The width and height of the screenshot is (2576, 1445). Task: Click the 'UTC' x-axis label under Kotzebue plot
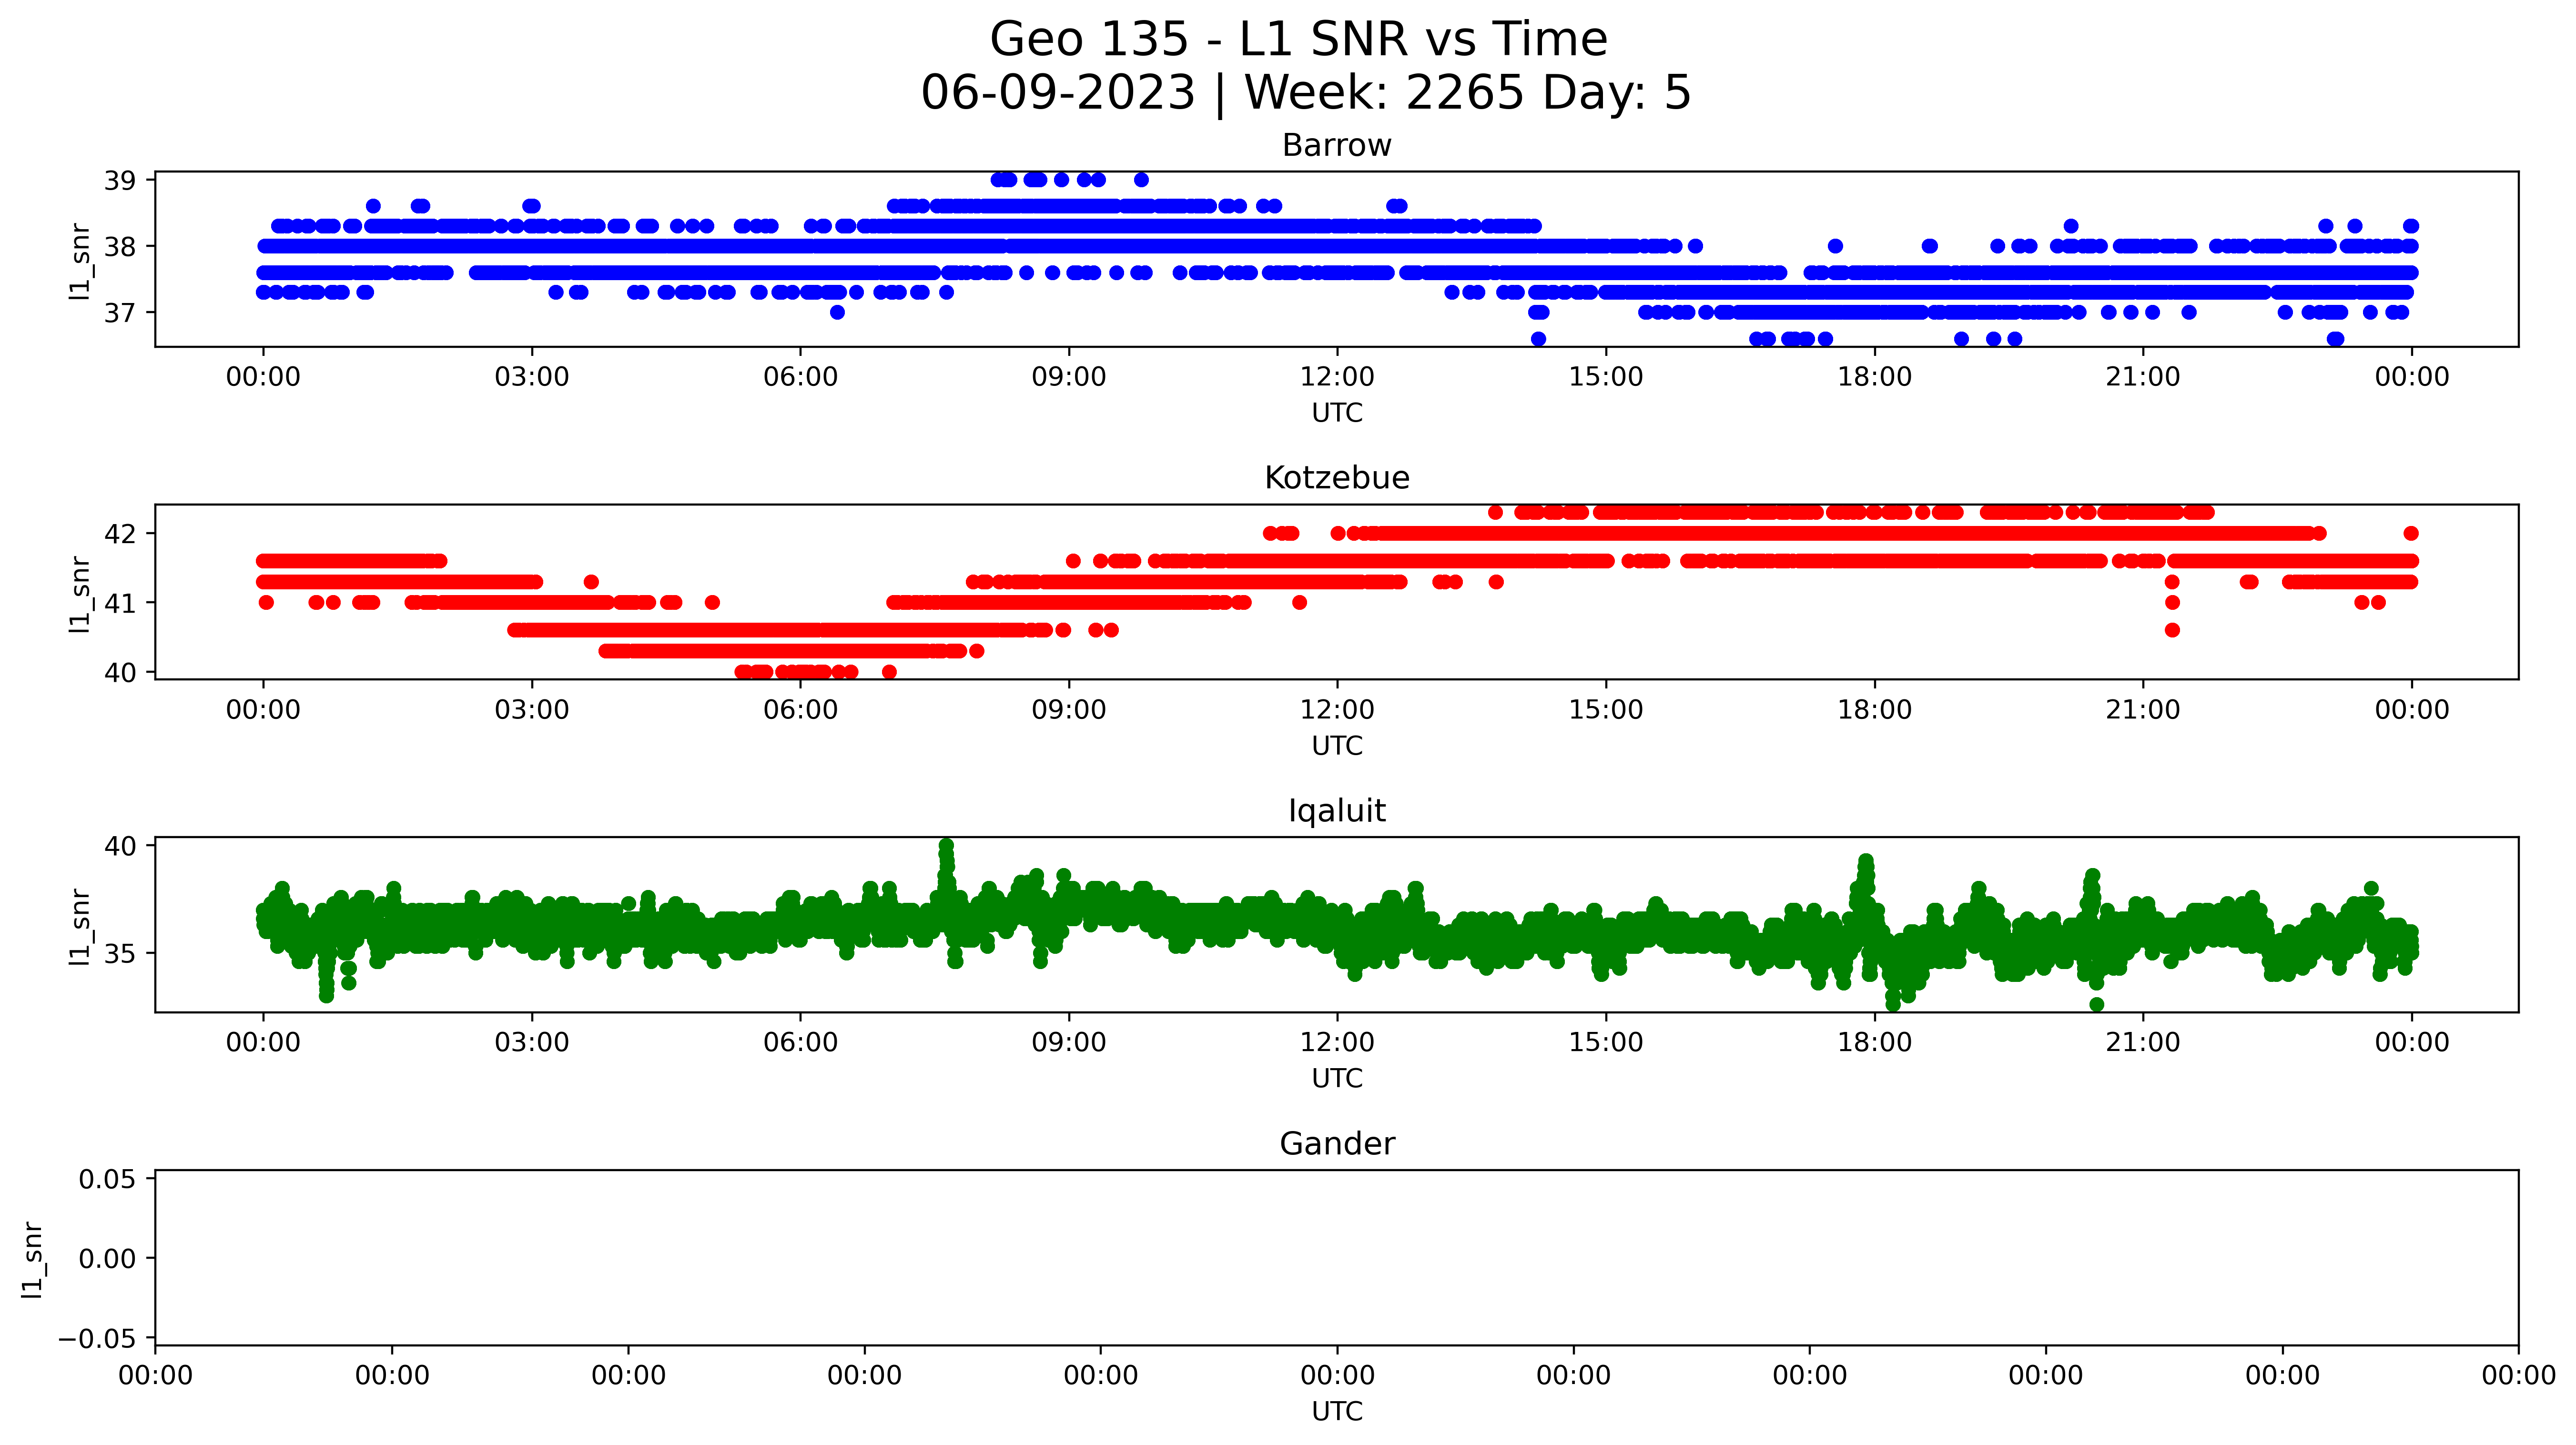tap(1337, 746)
